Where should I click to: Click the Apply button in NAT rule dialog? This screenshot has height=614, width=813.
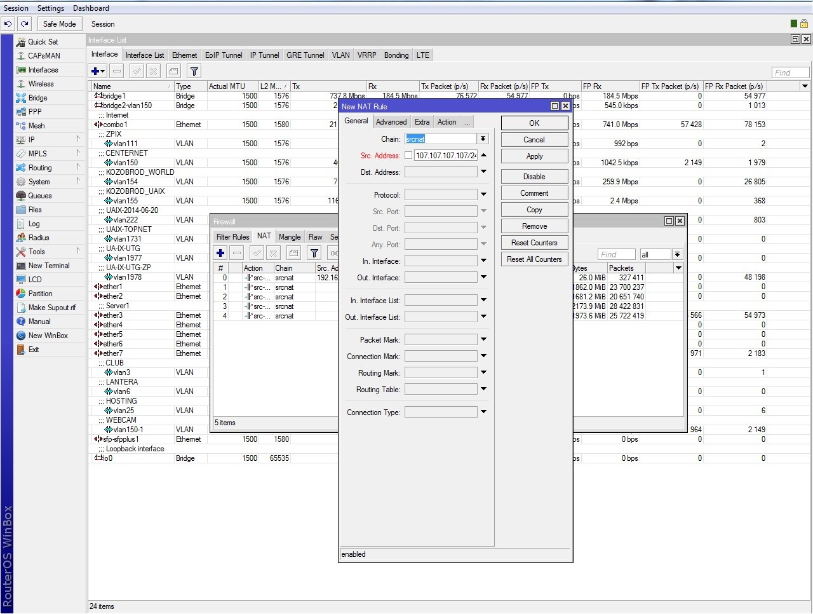tap(534, 156)
